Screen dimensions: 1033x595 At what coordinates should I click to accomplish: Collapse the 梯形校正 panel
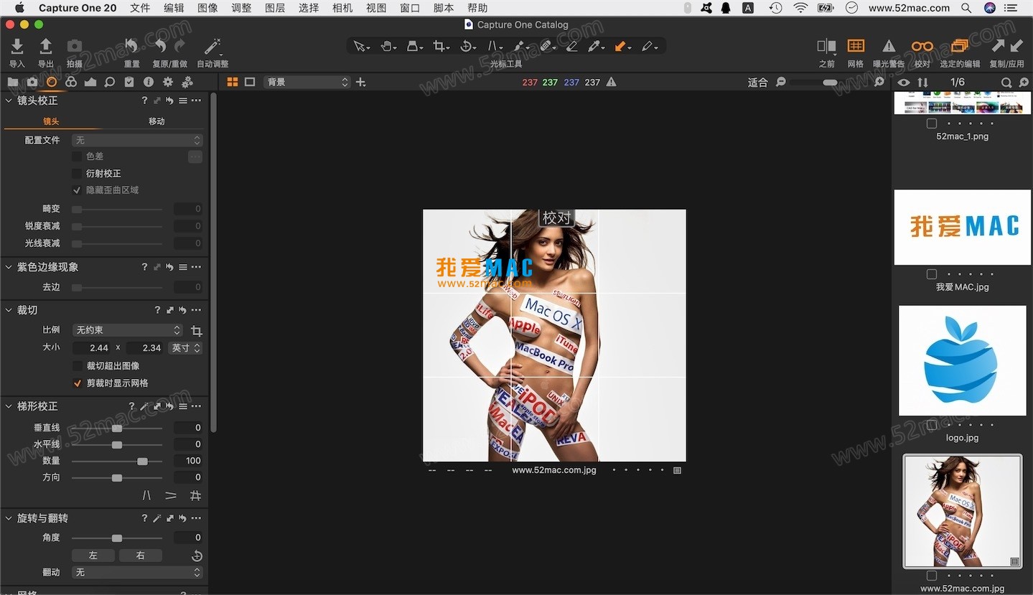[9, 406]
